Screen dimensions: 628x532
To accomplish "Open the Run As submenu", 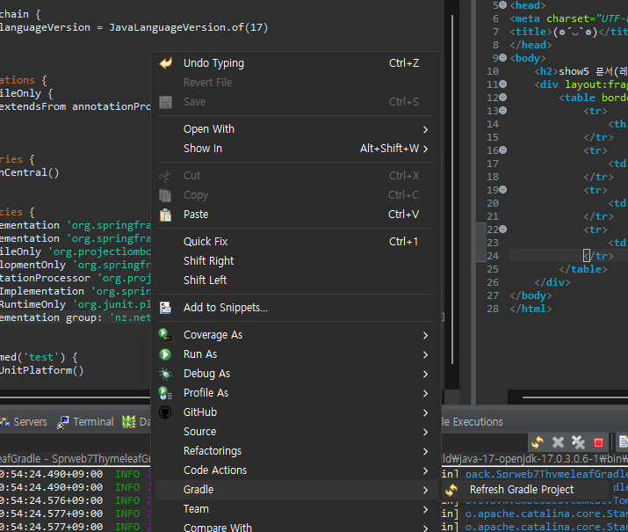I will click(x=296, y=354).
